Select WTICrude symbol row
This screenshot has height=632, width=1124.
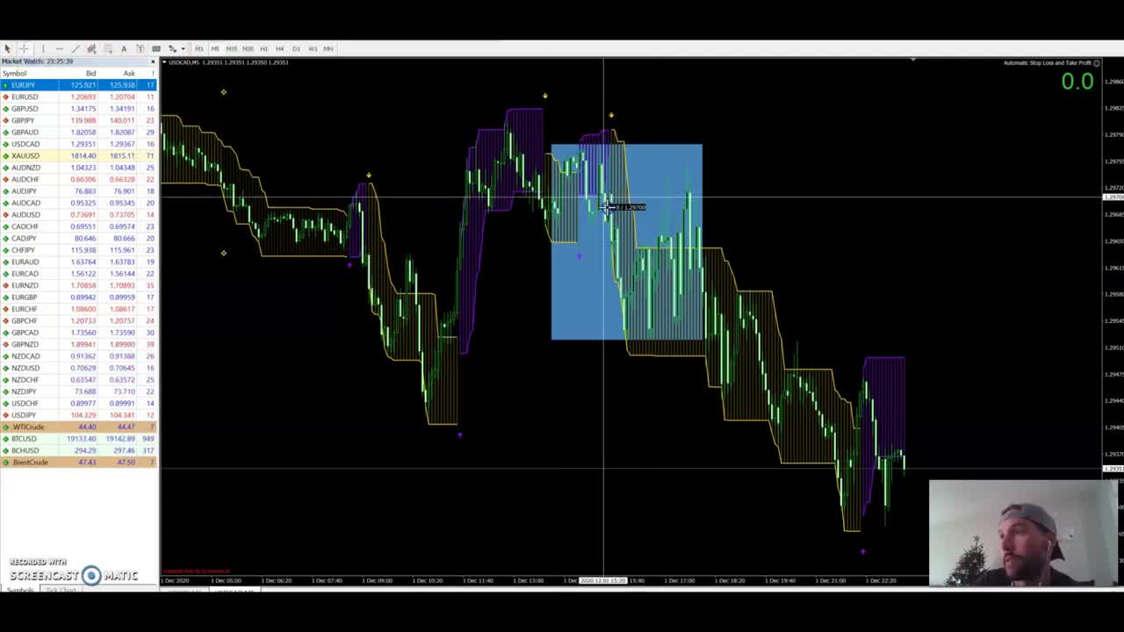79,427
